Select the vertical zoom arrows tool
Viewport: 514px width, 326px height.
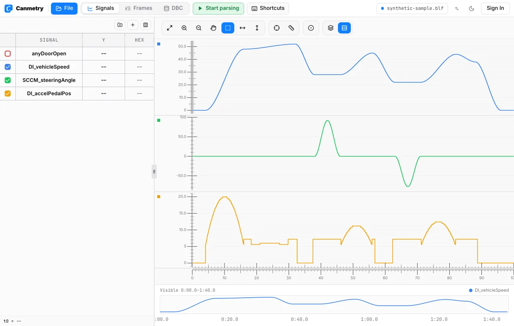257,28
